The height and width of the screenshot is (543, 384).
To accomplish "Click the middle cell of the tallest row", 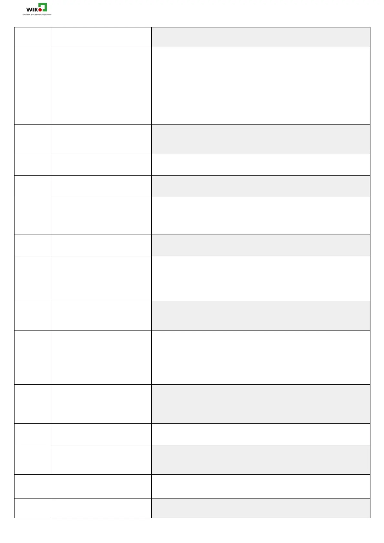I will click(x=101, y=86).
